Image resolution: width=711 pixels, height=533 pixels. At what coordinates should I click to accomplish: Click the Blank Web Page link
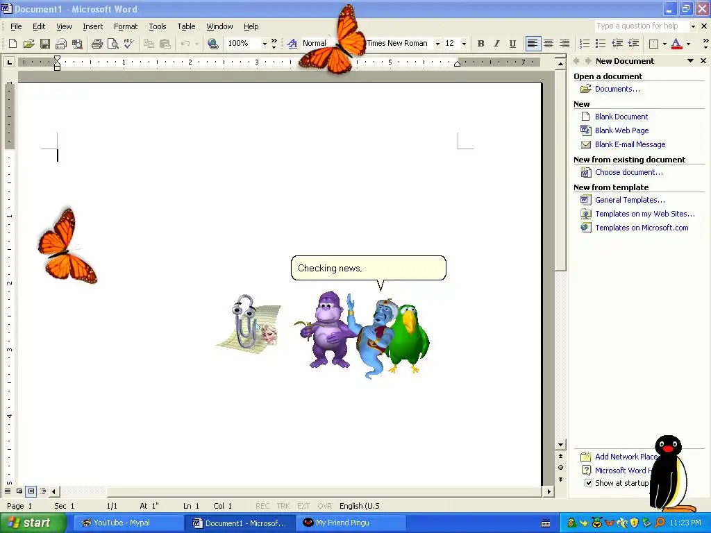tap(621, 130)
